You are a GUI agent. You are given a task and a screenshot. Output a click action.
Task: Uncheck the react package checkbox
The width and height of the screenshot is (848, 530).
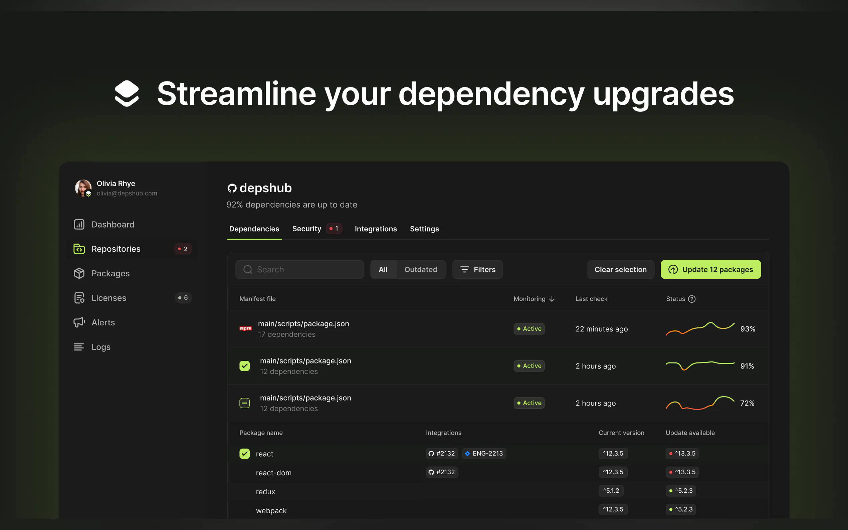245,454
